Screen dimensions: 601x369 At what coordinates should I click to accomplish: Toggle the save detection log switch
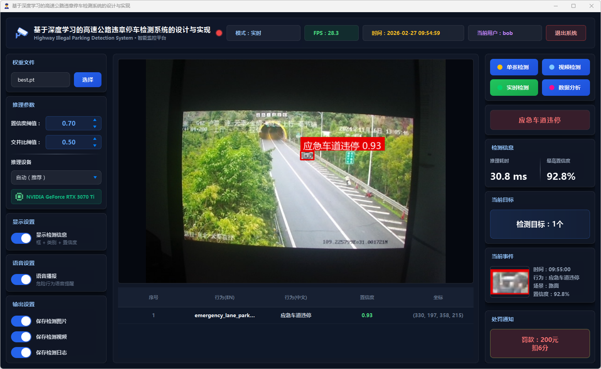point(21,353)
